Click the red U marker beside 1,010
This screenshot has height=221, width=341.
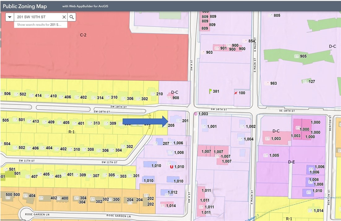click(x=172, y=167)
